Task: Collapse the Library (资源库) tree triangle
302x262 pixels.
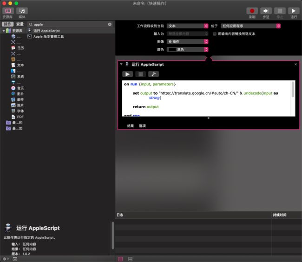Action: (4, 31)
